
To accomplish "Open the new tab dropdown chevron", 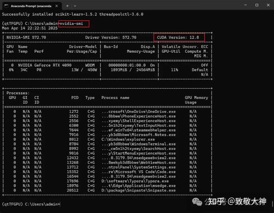I will pyautogui.click(x=74, y=6).
